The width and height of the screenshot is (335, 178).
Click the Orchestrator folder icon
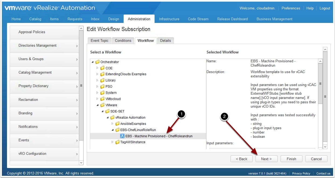click(97, 62)
